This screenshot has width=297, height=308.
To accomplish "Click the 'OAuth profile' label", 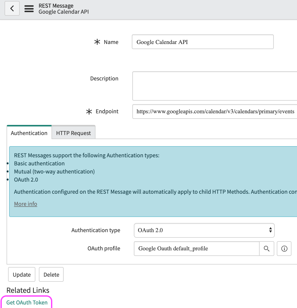I will click(x=104, y=248).
